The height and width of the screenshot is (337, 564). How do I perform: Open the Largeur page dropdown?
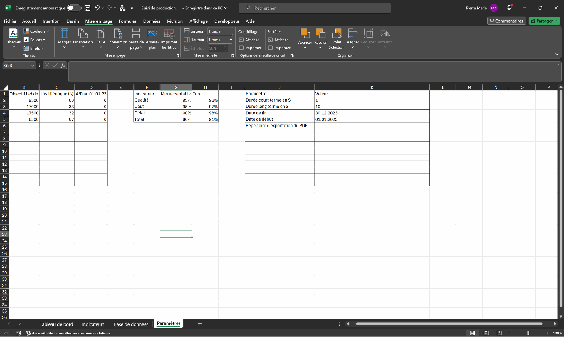pos(231,31)
